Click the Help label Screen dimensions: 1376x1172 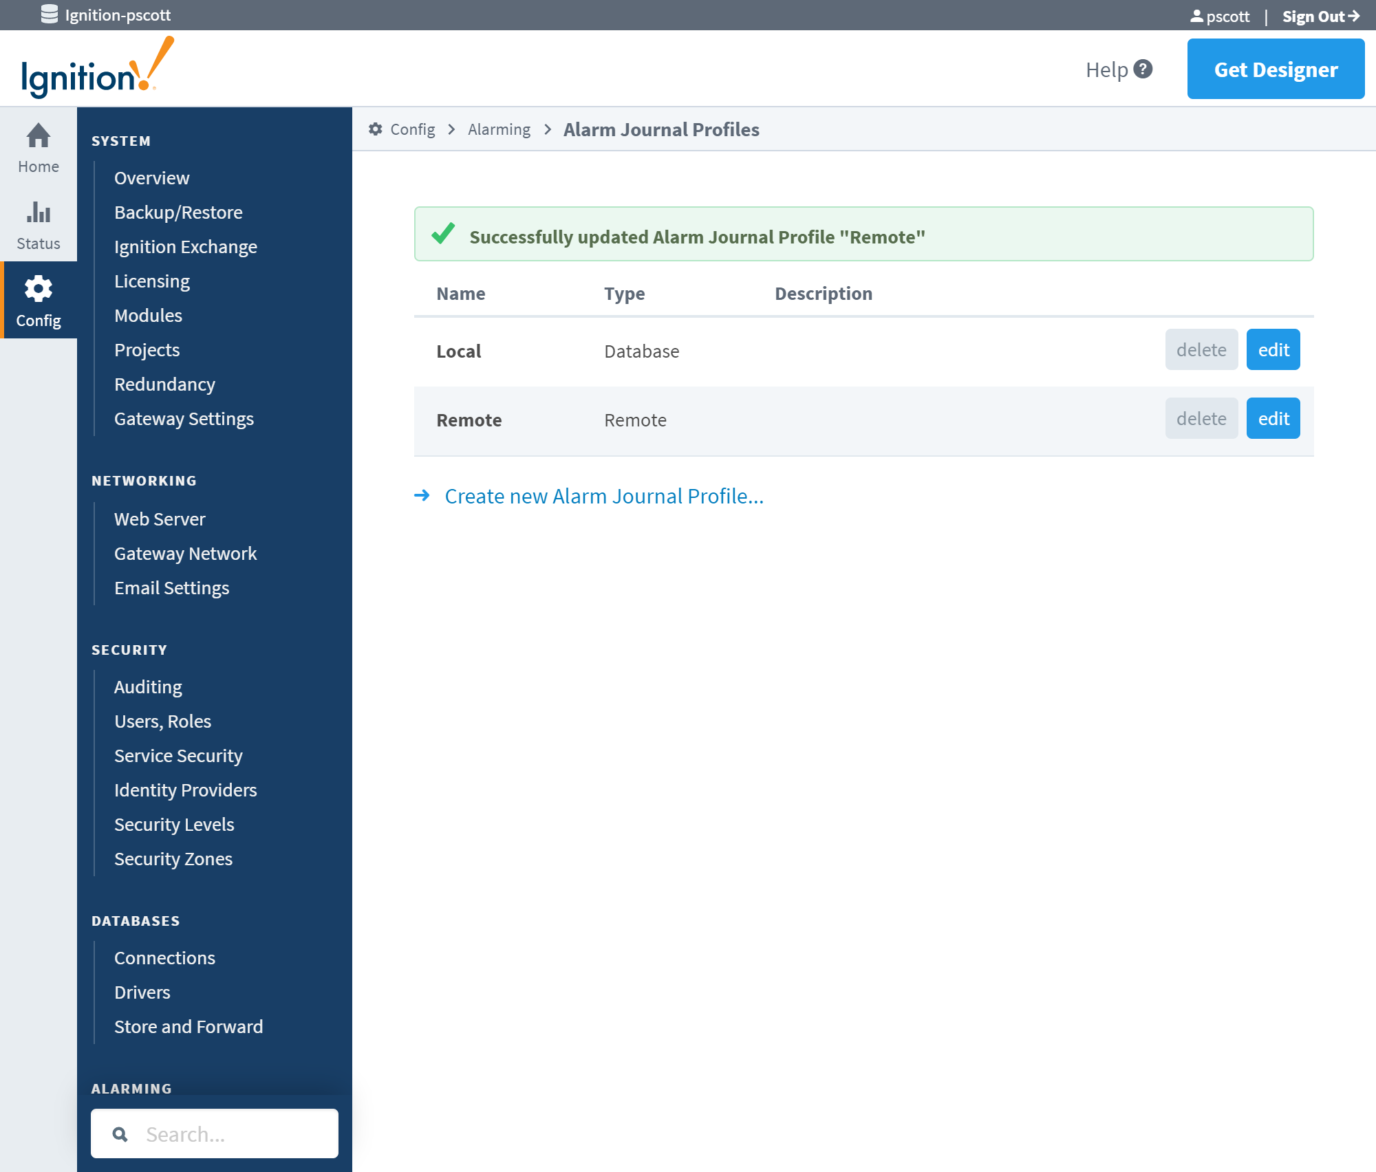coord(1106,69)
